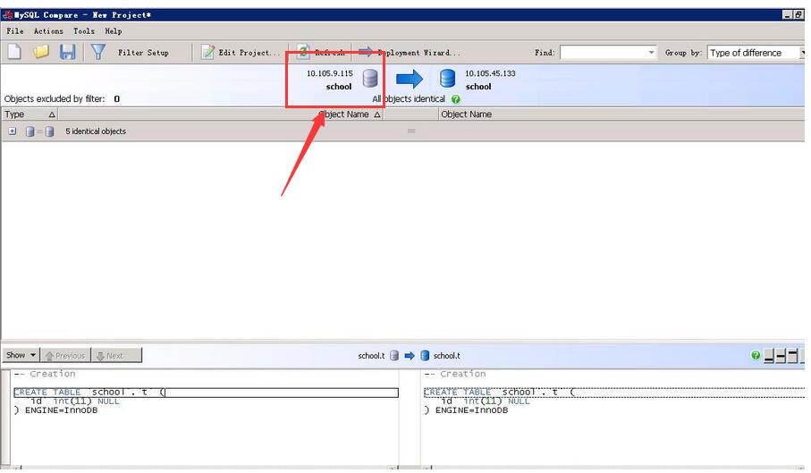Expand the 5 identical objects group

click(13, 131)
